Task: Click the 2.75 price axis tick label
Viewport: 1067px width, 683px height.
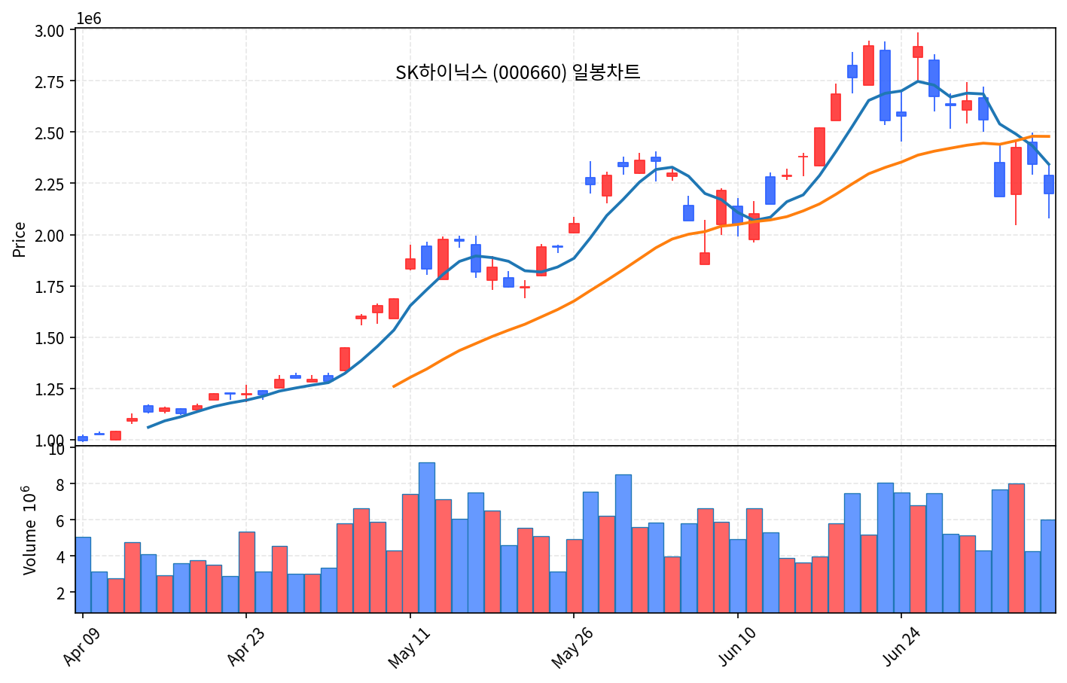Action: point(50,81)
